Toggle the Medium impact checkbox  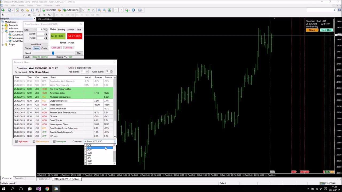[x=34, y=141]
